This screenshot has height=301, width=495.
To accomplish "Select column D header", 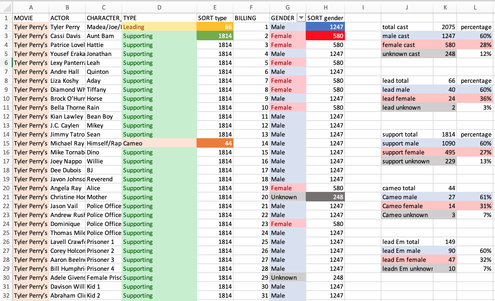I will (159, 8).
